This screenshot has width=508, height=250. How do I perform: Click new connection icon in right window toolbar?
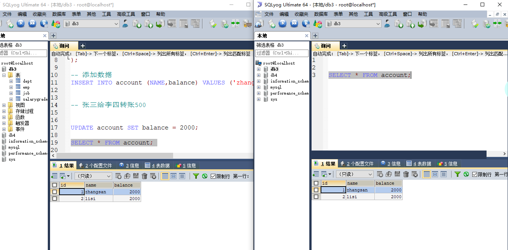(259, 24)
